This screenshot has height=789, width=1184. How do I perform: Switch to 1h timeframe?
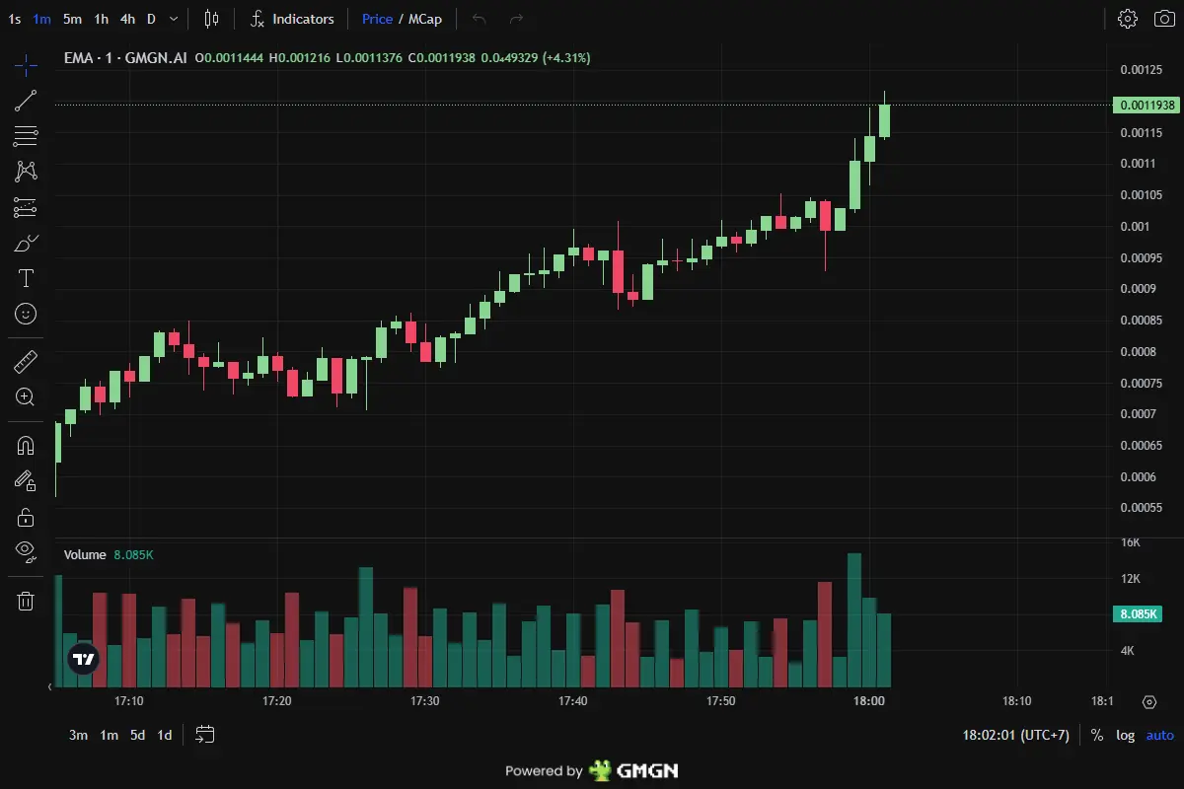[x=102, y=19]
